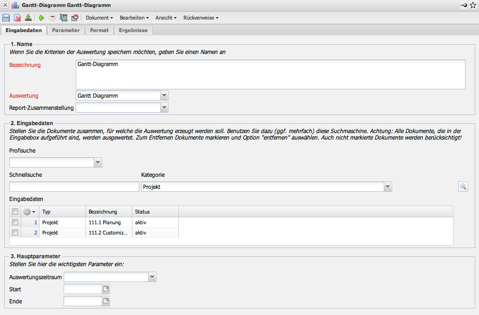This screenshot has height=315, width=479.
Task: Click the green download arrow icon
Action: coord(28,18)
